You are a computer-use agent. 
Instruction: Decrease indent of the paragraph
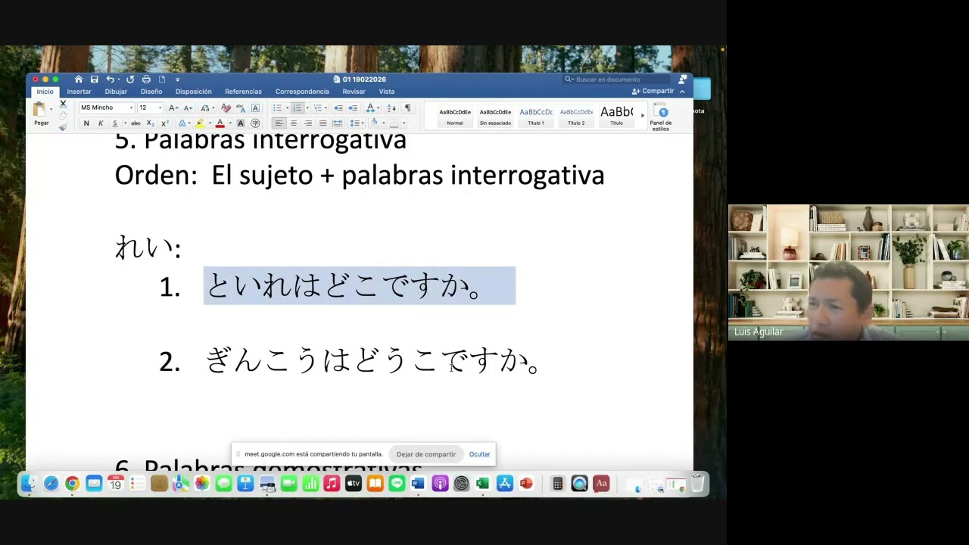point(338,108)
